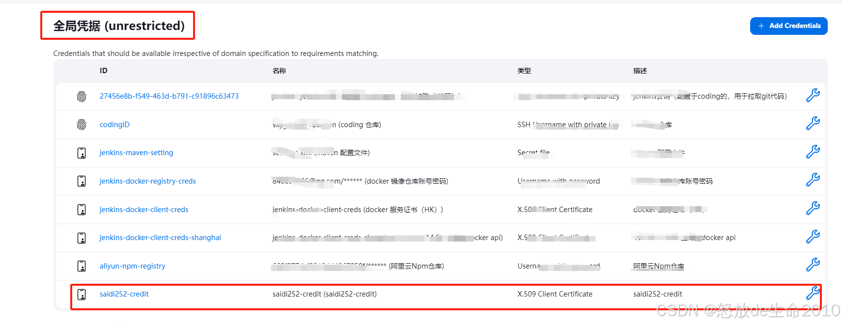Click wrench icon for jenkins-maven-setting

[x=813, y=152]
